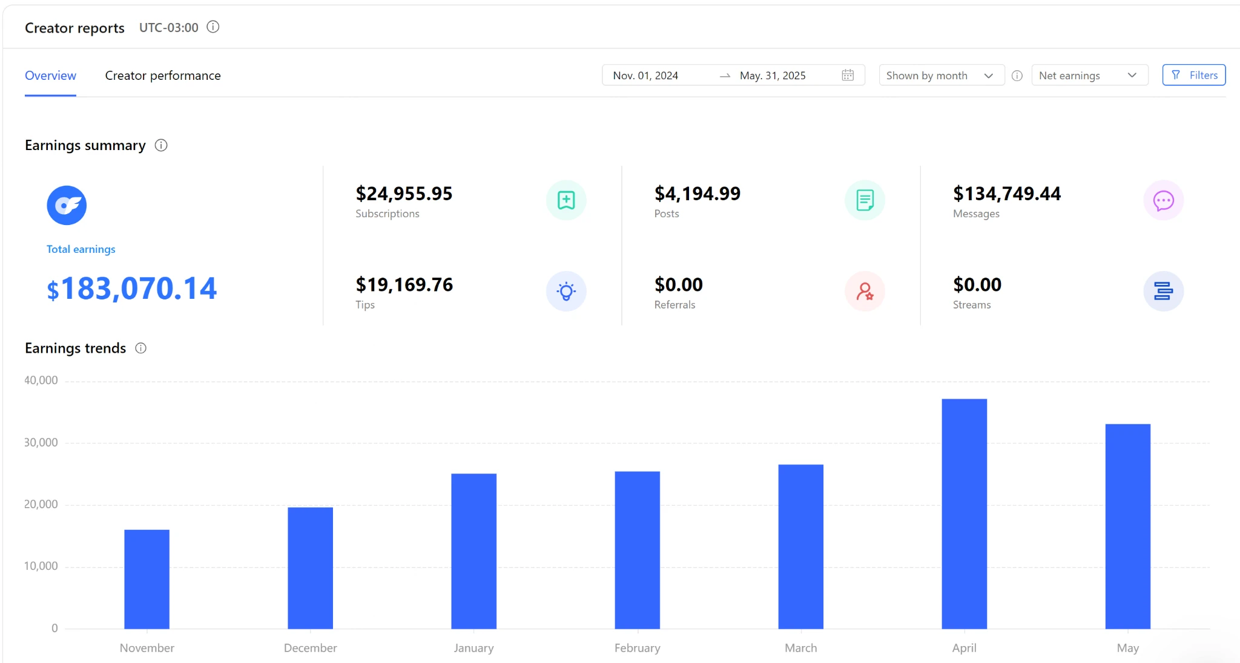
Task: Click the April bar in earnings chart
Action: 964,513
